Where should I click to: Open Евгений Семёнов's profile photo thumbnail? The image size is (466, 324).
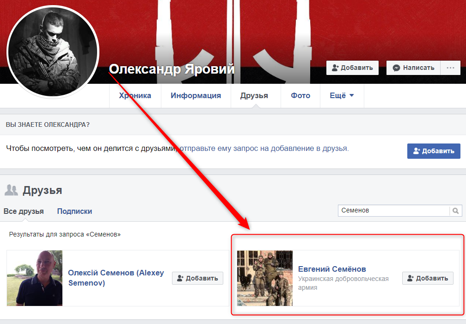click(x=265, y=278)
